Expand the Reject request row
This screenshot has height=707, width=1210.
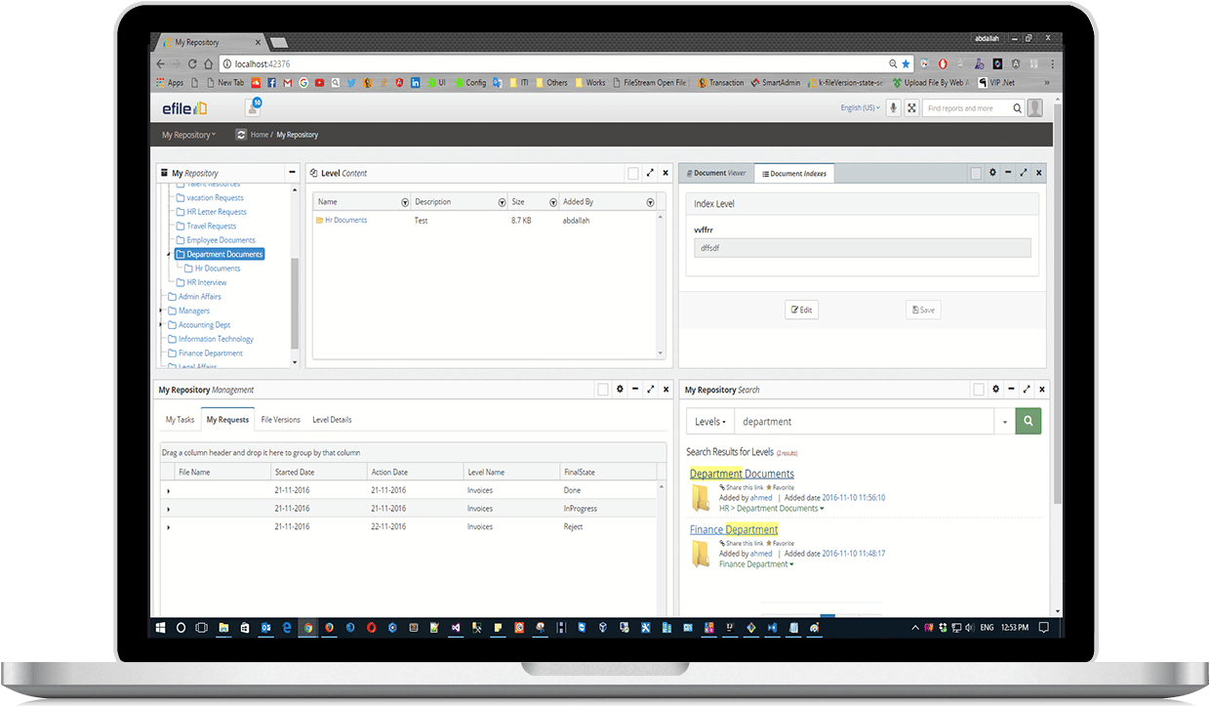click(169, 527)
